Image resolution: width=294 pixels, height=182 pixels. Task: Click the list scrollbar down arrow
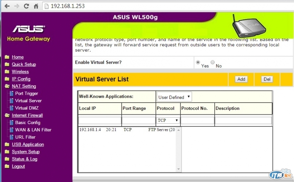click(x=179, y=169)
